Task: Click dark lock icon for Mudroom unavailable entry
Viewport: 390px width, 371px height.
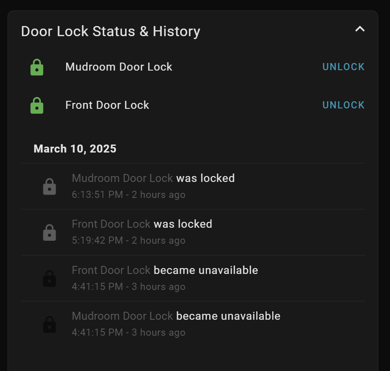Action: pos(50,324)
